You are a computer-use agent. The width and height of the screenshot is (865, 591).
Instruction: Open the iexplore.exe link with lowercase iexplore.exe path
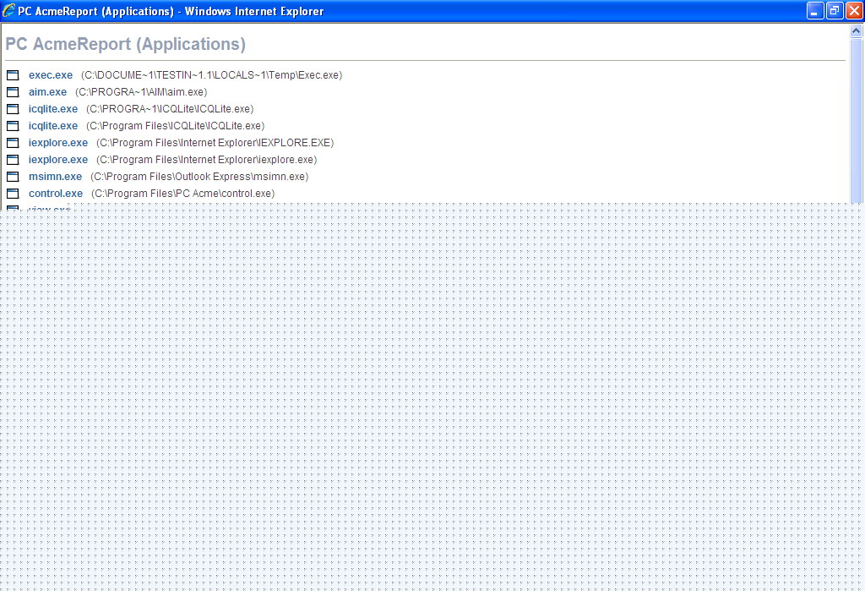point(58,160)
